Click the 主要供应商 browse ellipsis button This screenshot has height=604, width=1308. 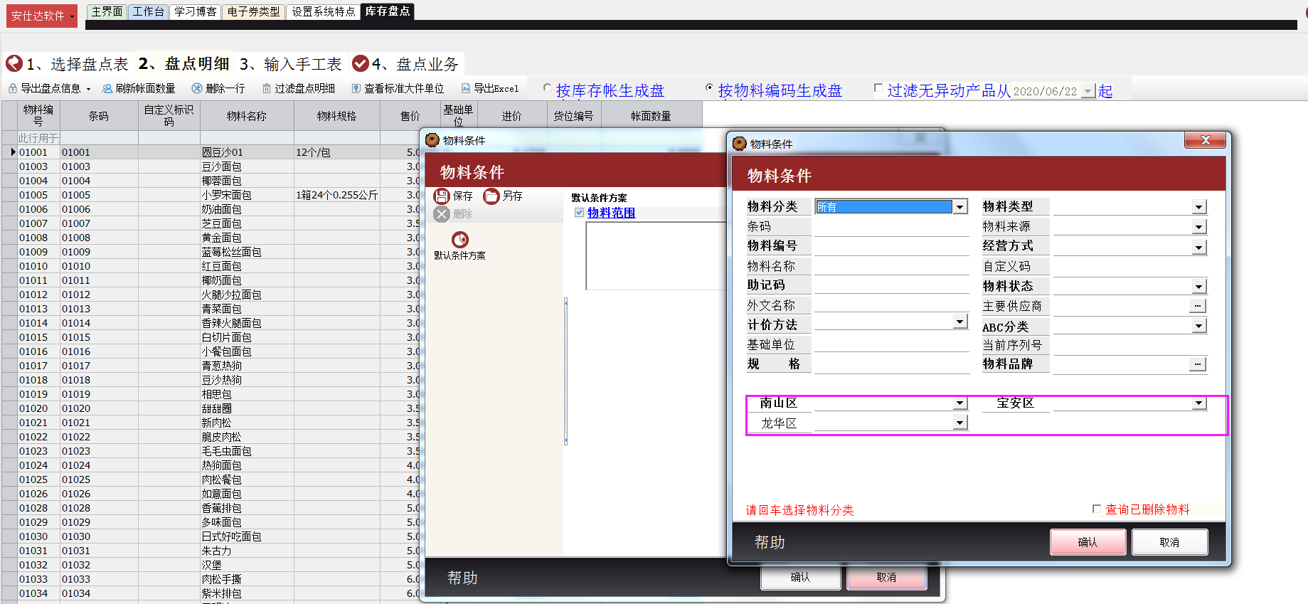pos(1198,306)
